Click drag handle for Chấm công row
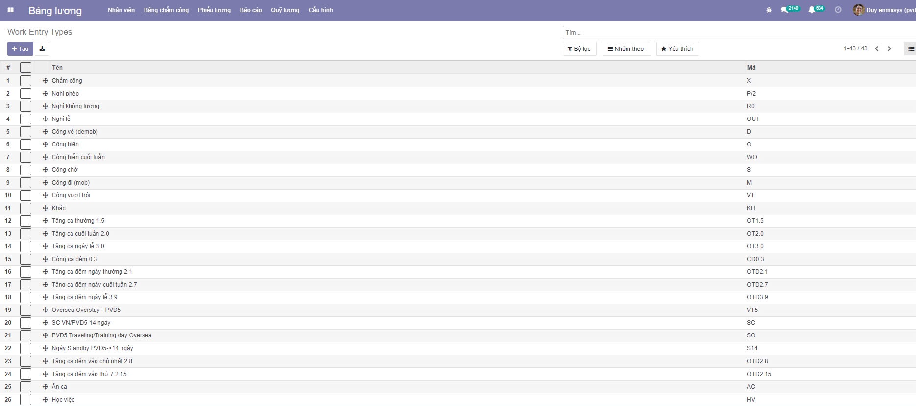The width and height of the screenshot is (916, 406). click(x=45, y=81)
